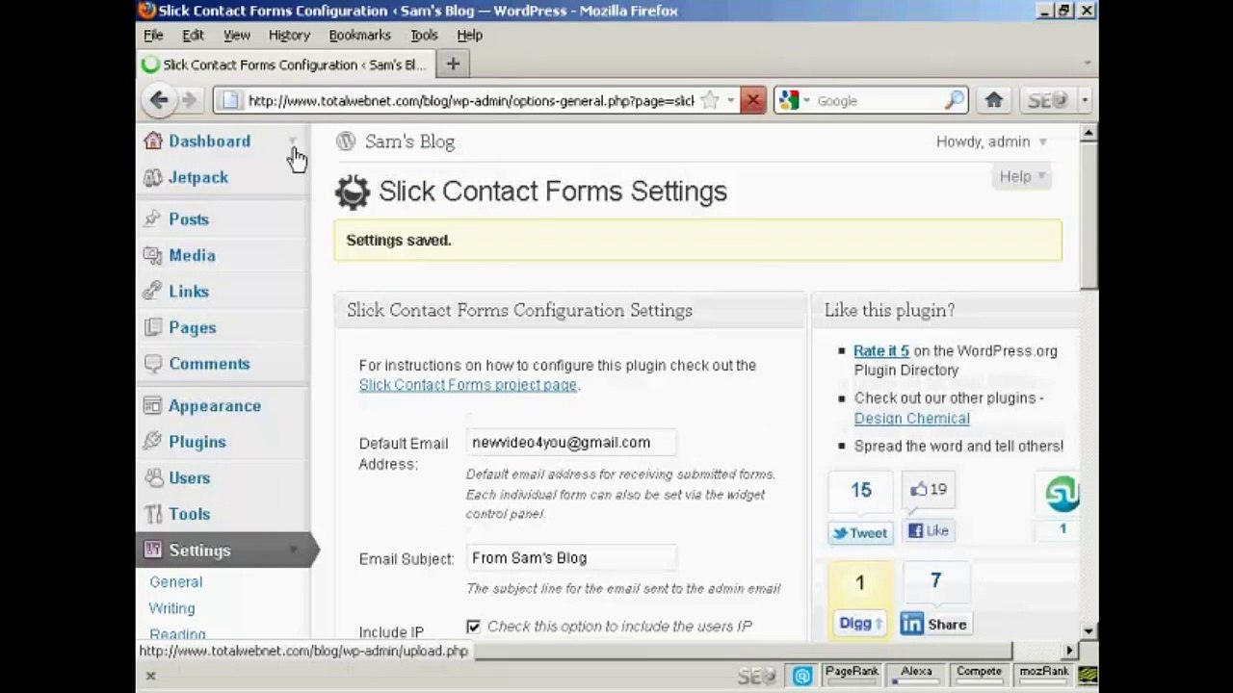Click the horizontal scrollbar right arrow

[x=1069, y=651]
